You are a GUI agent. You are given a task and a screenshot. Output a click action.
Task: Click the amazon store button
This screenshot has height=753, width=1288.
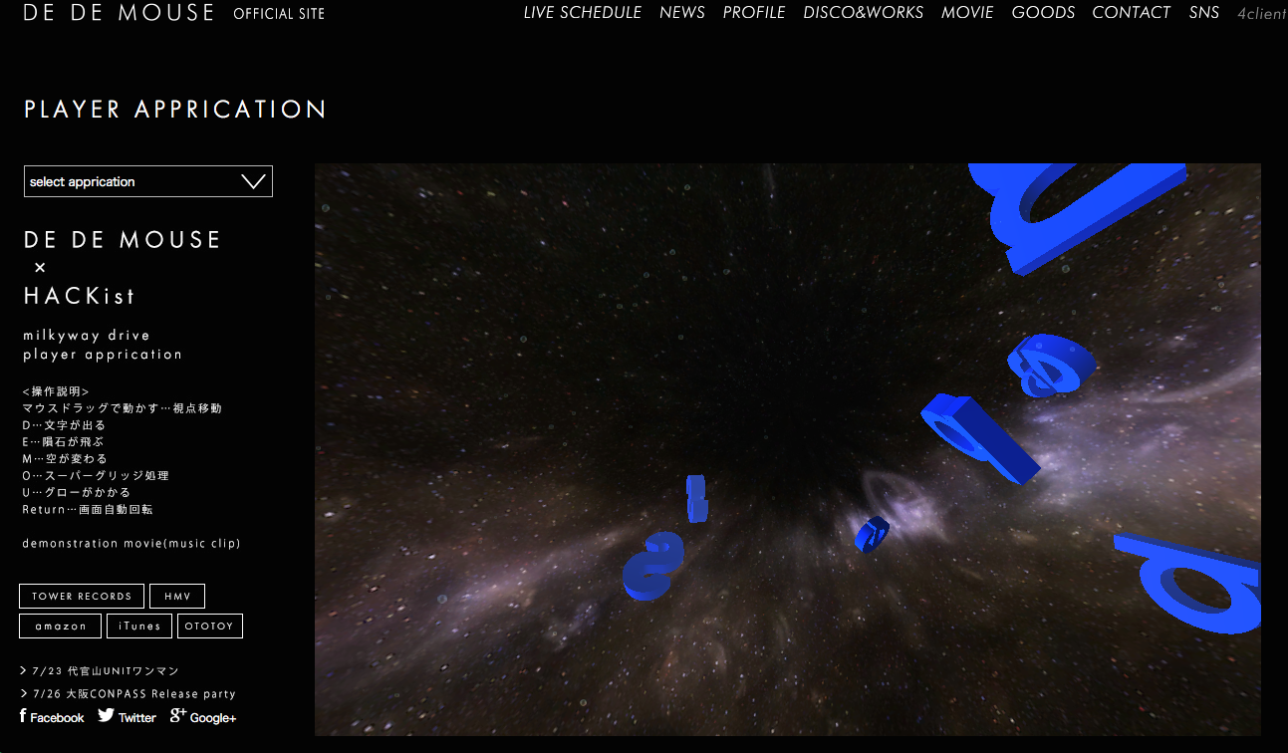(x=60, y=626)
